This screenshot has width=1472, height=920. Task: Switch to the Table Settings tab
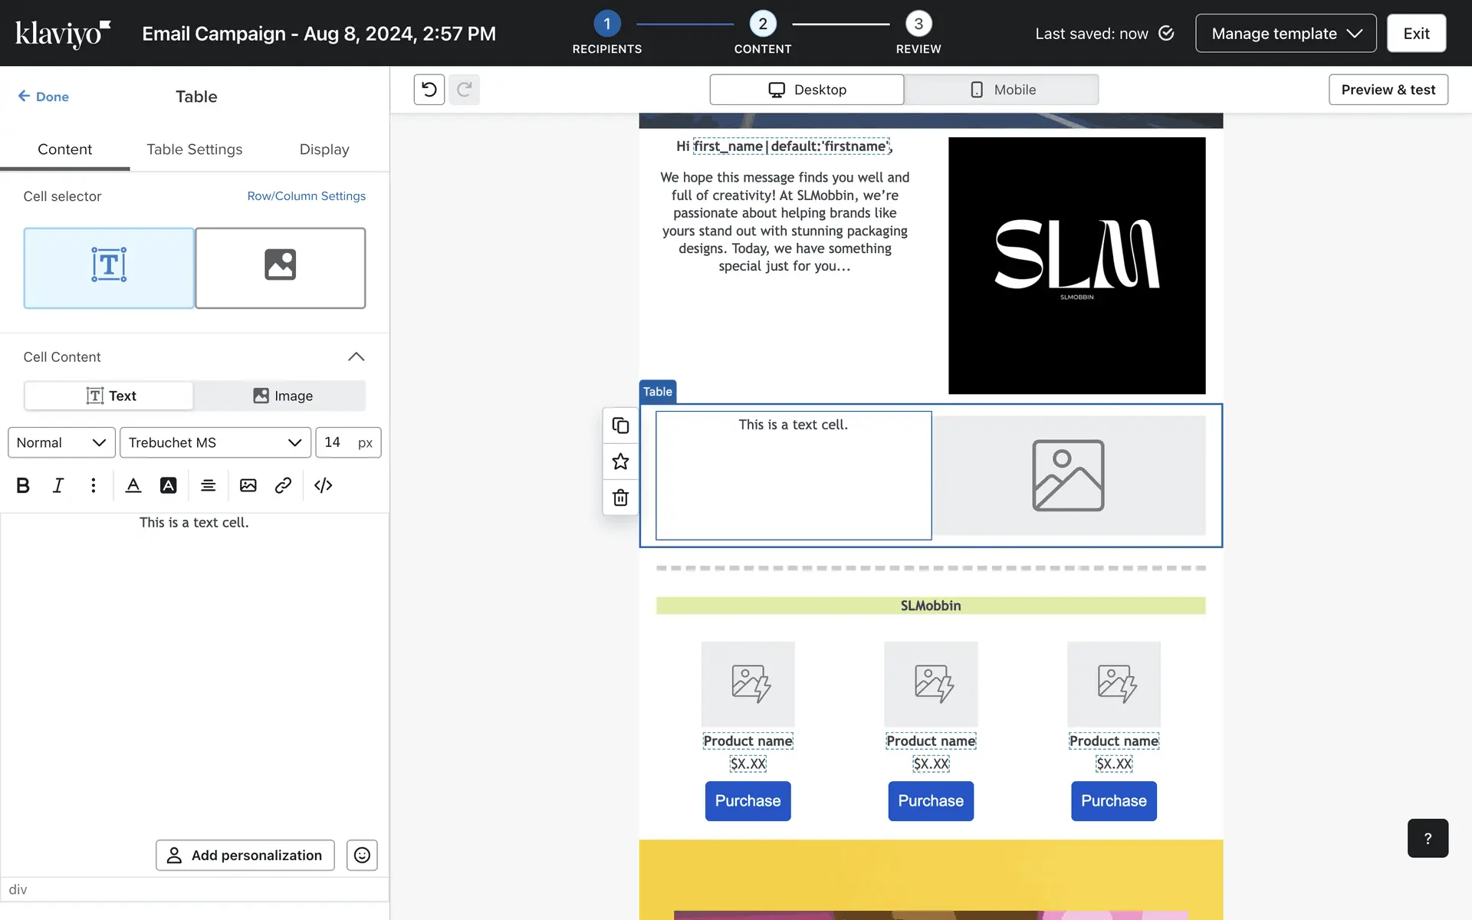(x=195, y=149)
